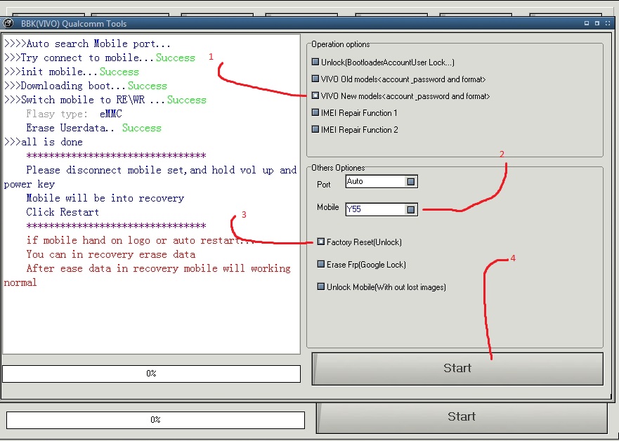Open the Port dropdown arrow
This screenshot has height=441, width=619.
pyautogui.click(x=411, y=181)
